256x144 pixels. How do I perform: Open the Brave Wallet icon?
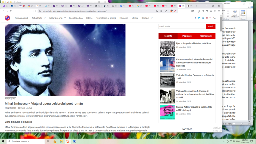click(x=207, y=11)
